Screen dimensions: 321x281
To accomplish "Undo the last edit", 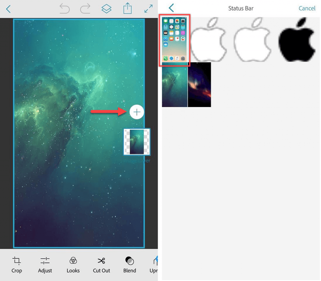I will click(65, 9).
